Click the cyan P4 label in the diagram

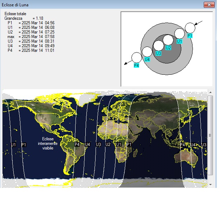136,65
